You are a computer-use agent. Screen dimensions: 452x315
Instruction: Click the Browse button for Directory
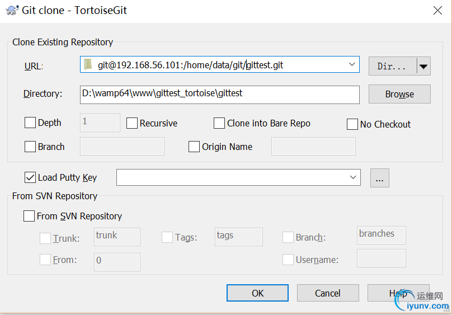[399, 94]
